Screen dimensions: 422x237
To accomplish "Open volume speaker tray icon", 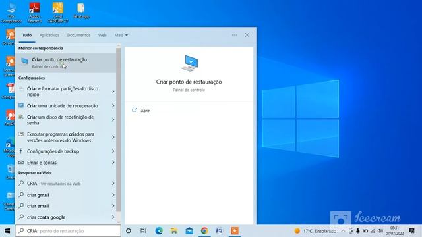I will click(x=380, y=231).
